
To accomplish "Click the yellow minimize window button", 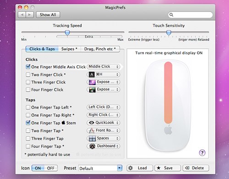I will pyautogui.click(x=26, y=7).
